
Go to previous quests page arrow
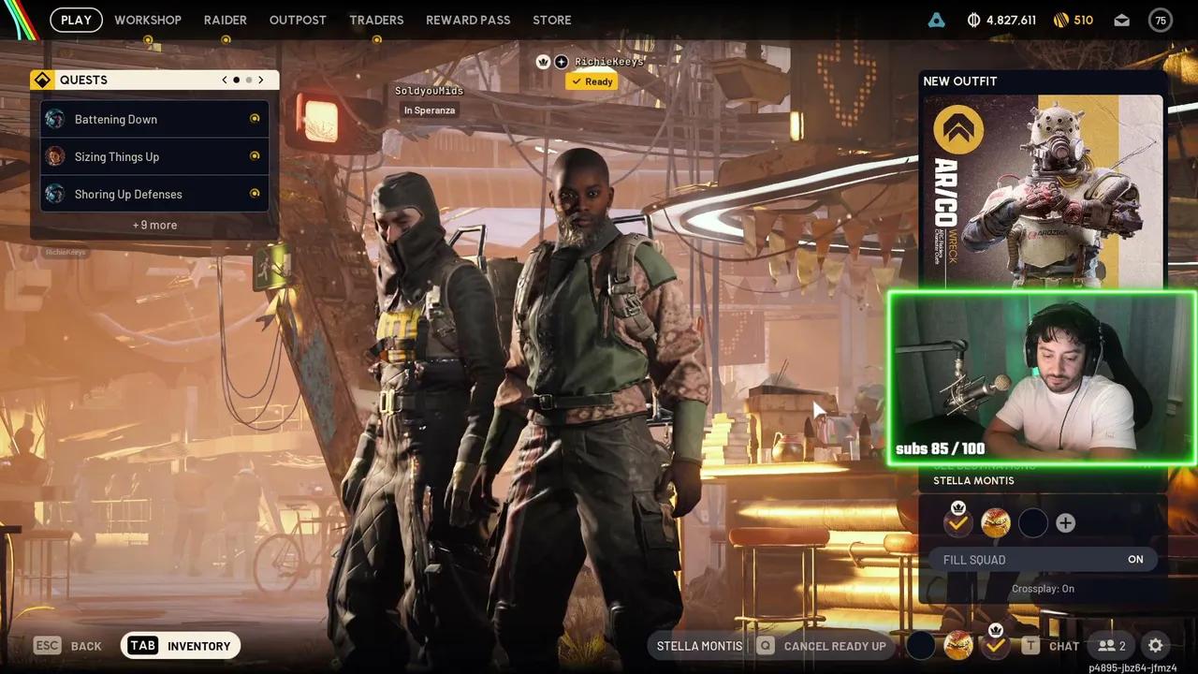(x=225, y=80)
